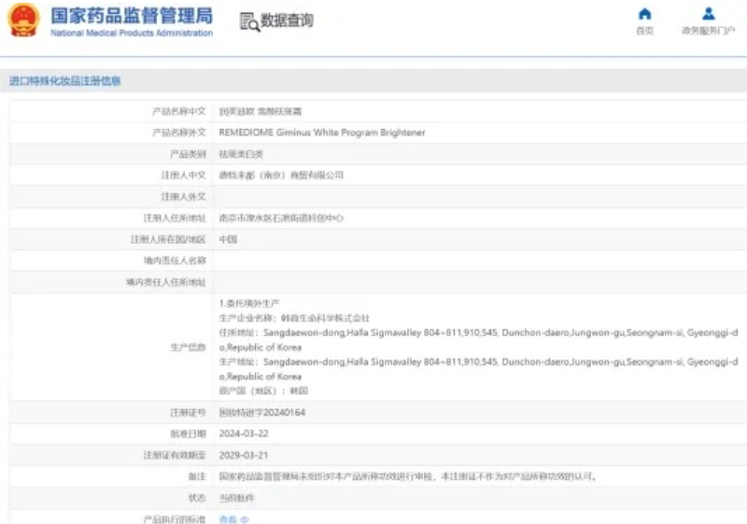The image size is (747, 524).
Task: Click the 批准日期 row label
Action: (x=188, y=433)
